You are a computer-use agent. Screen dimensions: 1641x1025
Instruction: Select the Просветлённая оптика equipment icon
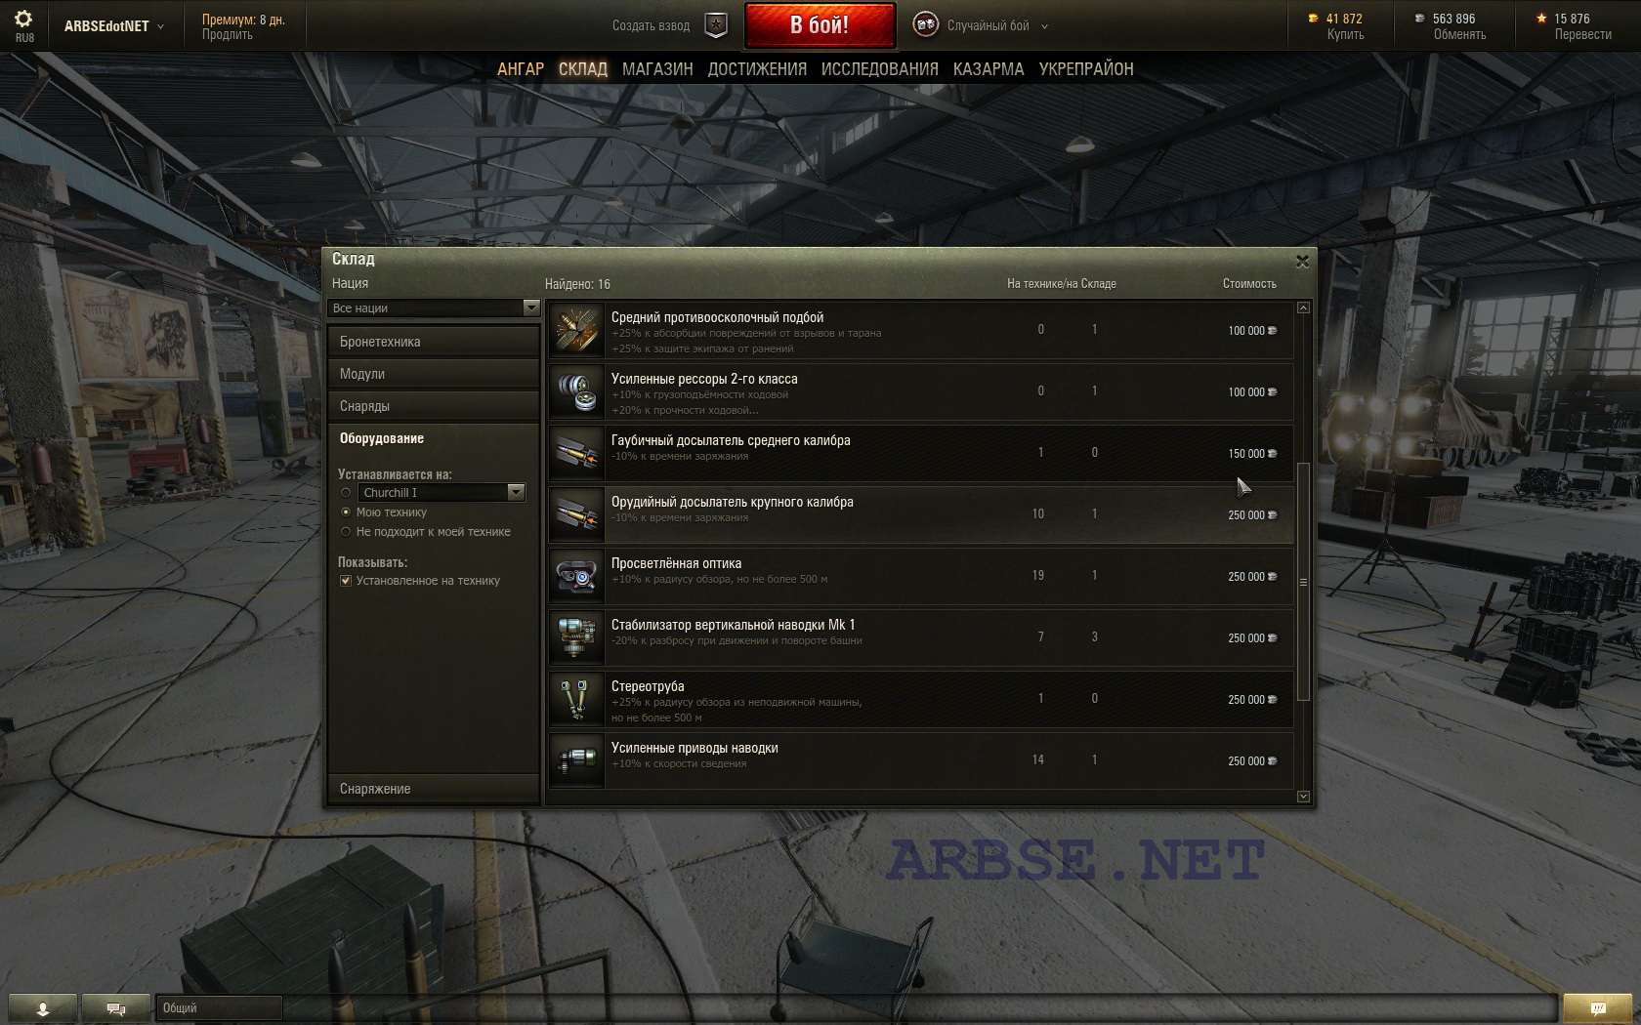click(576, 576)
